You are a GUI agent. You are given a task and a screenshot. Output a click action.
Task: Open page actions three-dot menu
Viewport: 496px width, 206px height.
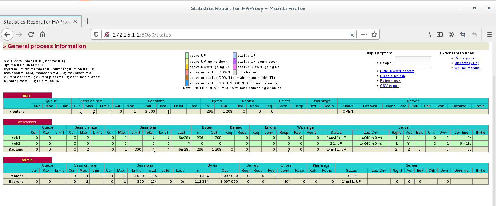point(364,34)
